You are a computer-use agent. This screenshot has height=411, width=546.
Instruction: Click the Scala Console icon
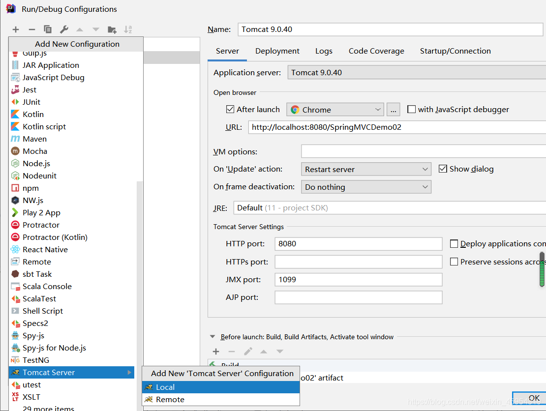(15, 287)
